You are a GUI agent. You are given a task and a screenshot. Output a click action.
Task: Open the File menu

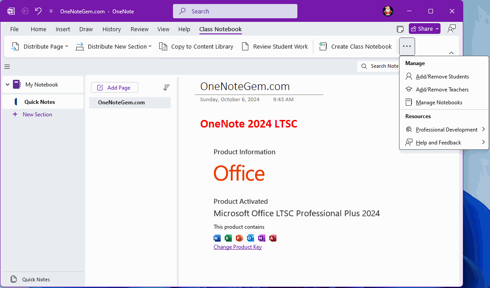tap(14, 29)
